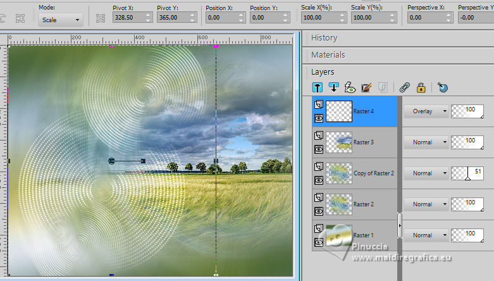Click the Raster 1 opacity slider
Viewport: 494px width, 281px height.
tap(467, 235)
